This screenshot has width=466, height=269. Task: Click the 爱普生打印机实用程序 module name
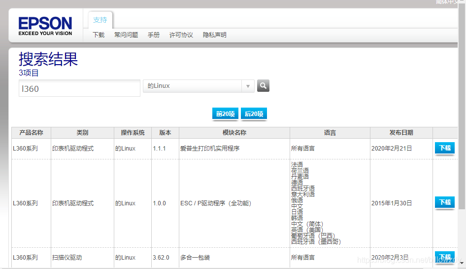pos(210,149)
